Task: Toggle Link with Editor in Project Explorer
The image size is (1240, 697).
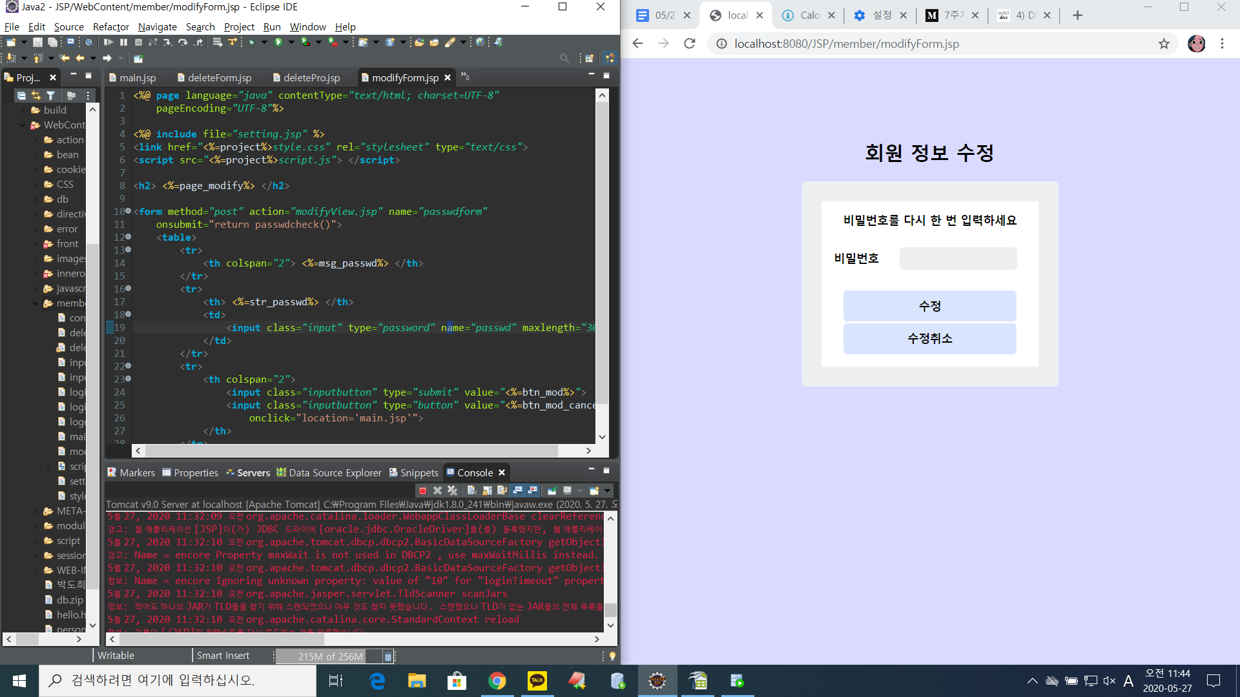Action: click(36, 96)
